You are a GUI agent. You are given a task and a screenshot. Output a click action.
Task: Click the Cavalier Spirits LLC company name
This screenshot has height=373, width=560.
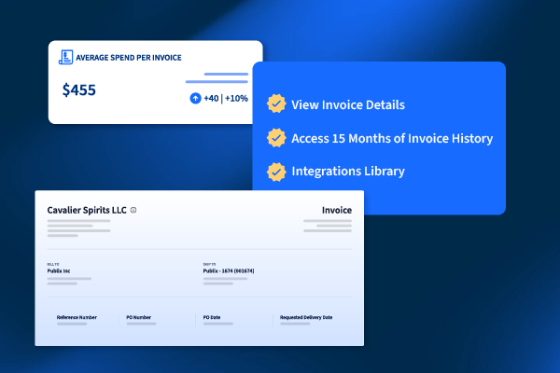coord(87,210)
